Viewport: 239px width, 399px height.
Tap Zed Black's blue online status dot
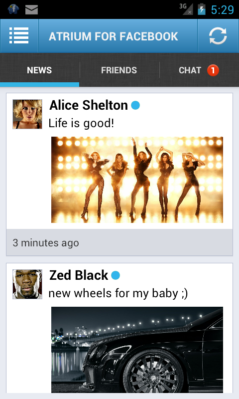(x=116, y=275)
